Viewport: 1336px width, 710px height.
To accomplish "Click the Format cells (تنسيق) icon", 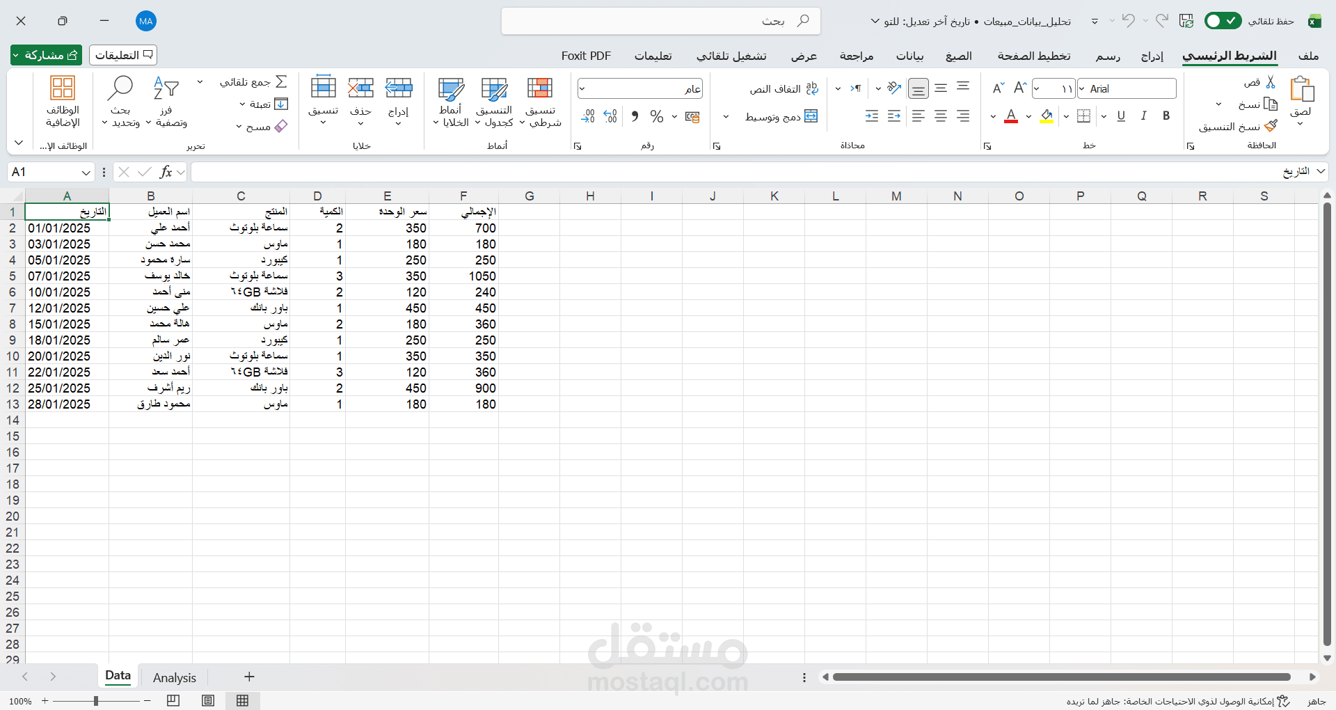I will (324, 88).
